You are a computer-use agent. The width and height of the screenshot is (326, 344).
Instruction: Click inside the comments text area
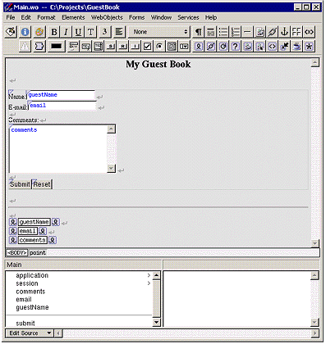(58, 149)
